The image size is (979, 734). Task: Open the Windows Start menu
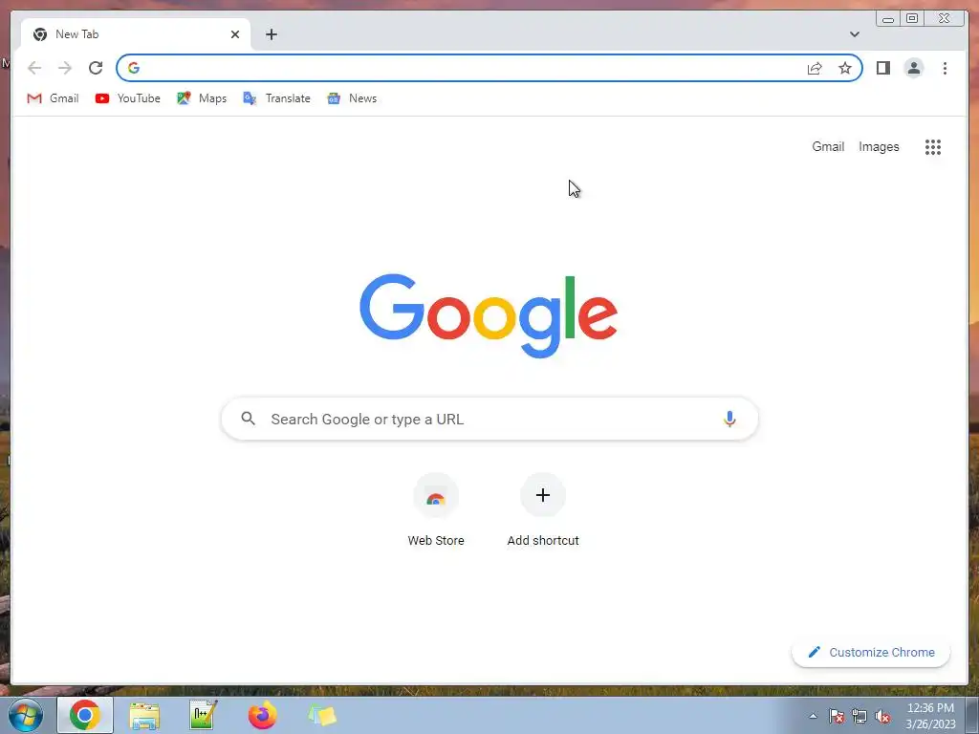click(26, 715)
